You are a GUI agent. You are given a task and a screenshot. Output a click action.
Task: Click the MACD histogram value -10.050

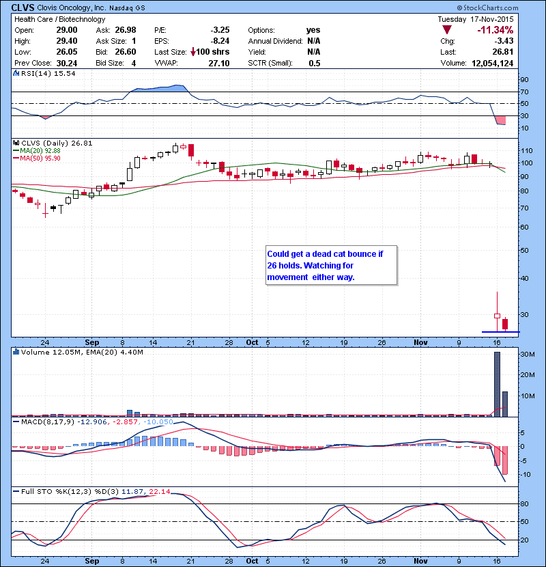tap(158, 421)
